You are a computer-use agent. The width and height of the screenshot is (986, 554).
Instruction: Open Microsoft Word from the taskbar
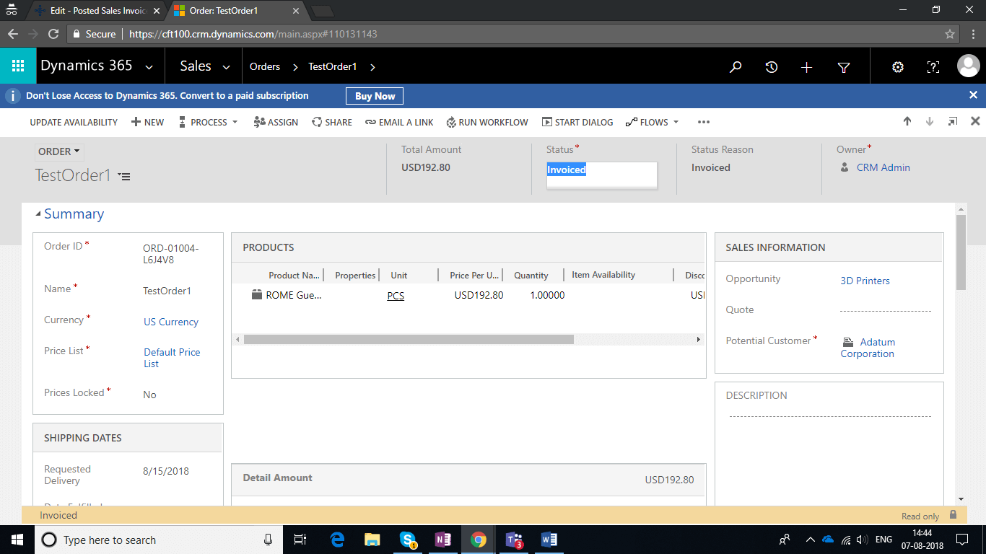coord(548,540)
